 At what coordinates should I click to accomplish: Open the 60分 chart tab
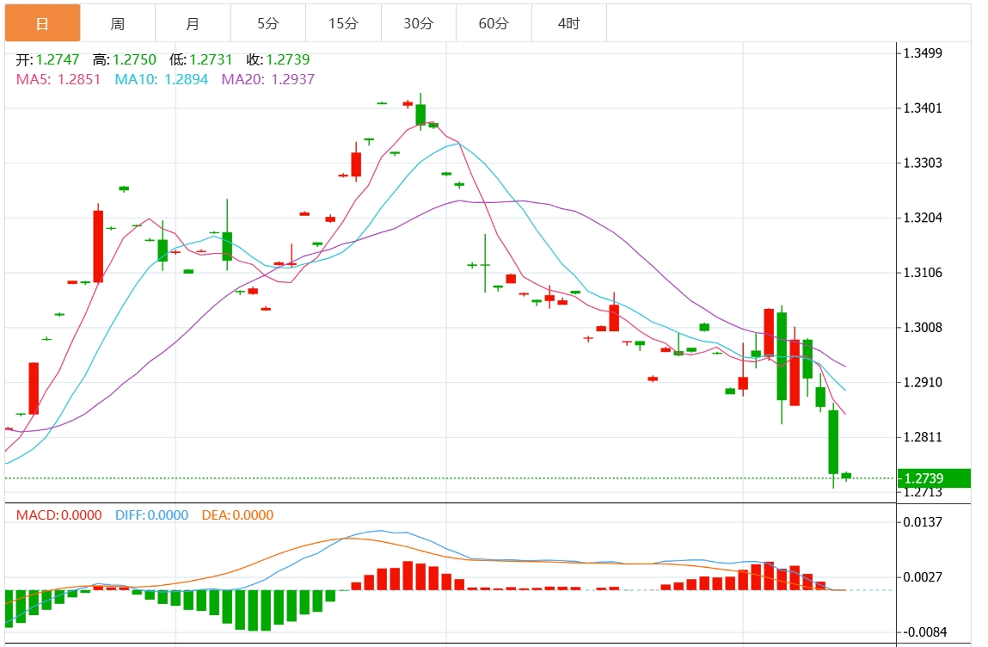click(494, 23)
